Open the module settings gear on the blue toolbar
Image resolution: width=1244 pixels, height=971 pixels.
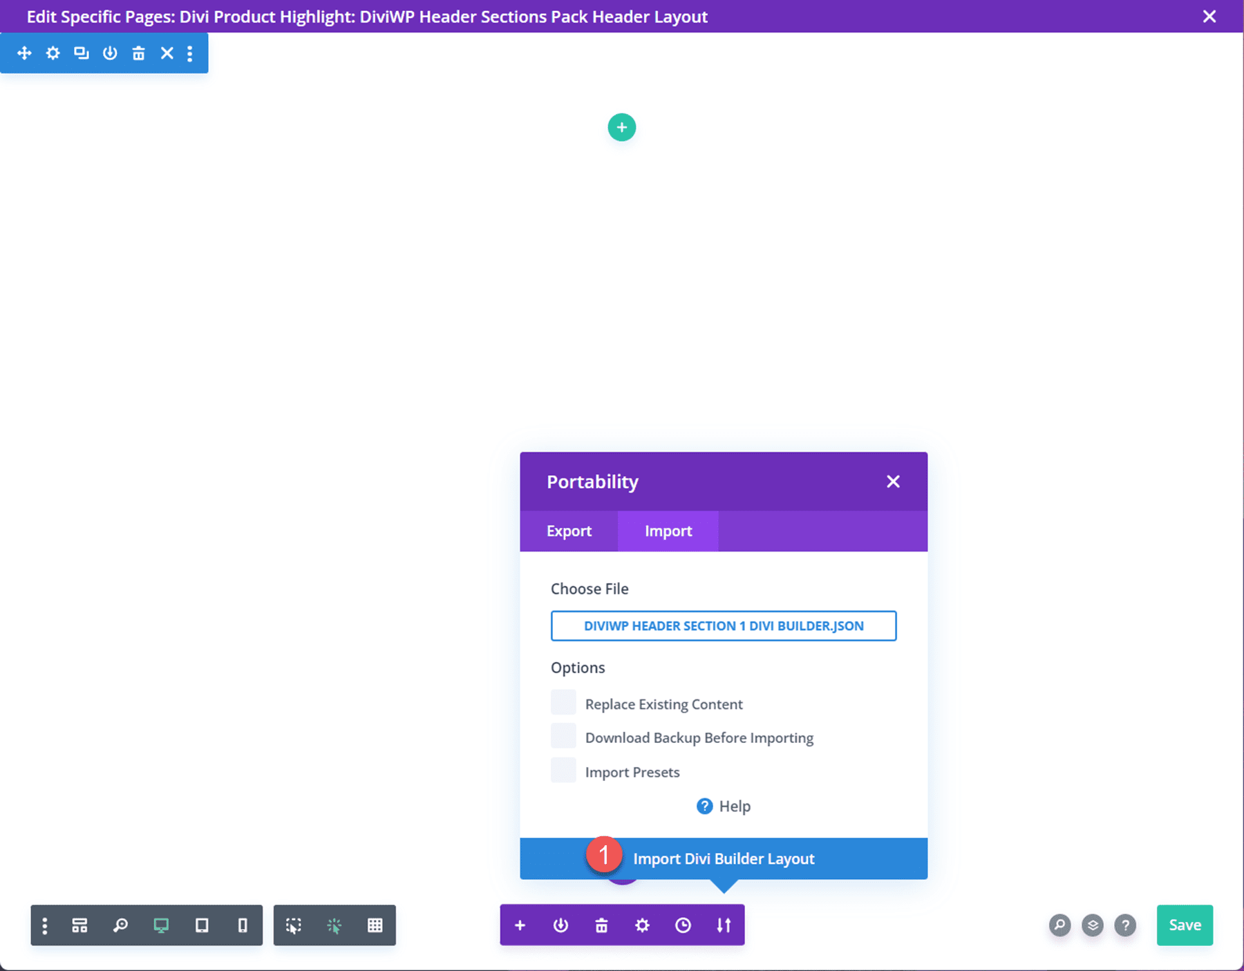pos(53,53)
